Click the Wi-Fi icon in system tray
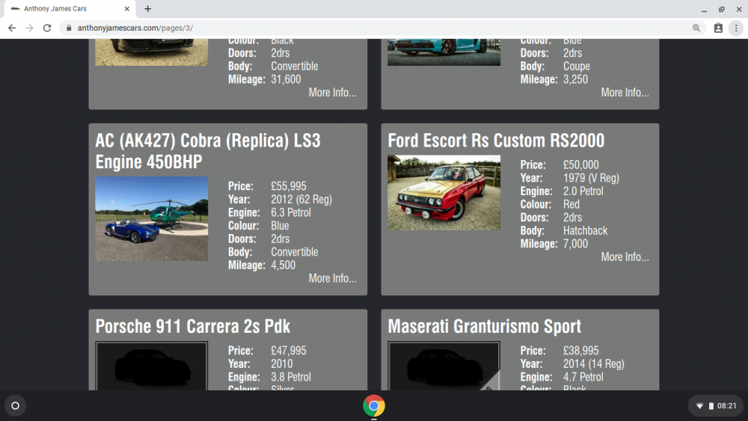748x421 pixels. pyautogui.click(x=699, y=406)
